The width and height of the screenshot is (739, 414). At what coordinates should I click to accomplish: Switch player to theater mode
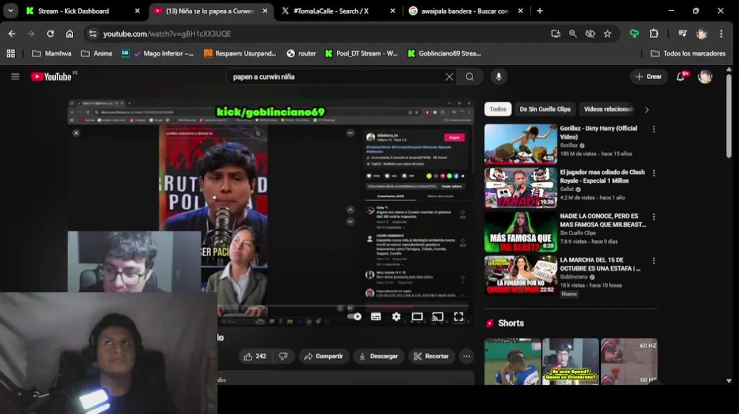pos(417,316)
